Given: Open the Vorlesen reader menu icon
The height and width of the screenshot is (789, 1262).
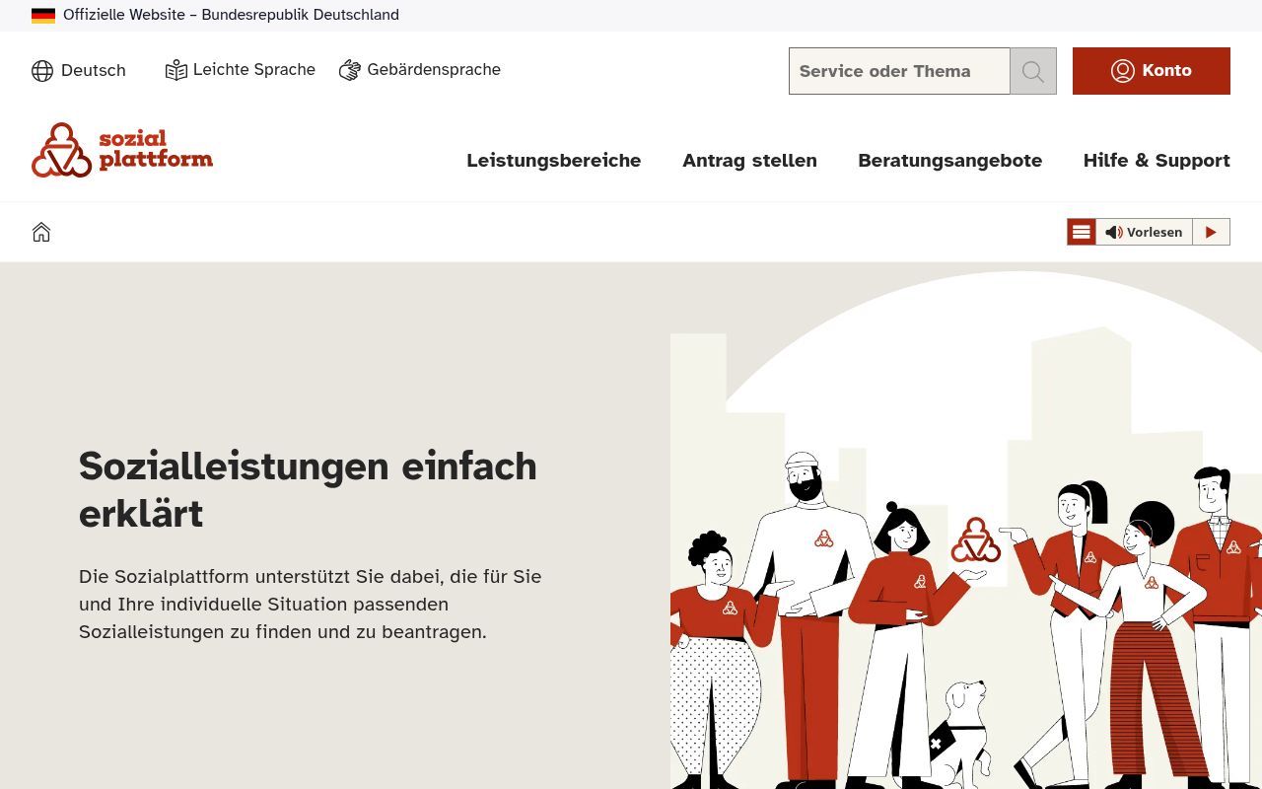Looking at the screenshot, I should tap(1082, 232).
